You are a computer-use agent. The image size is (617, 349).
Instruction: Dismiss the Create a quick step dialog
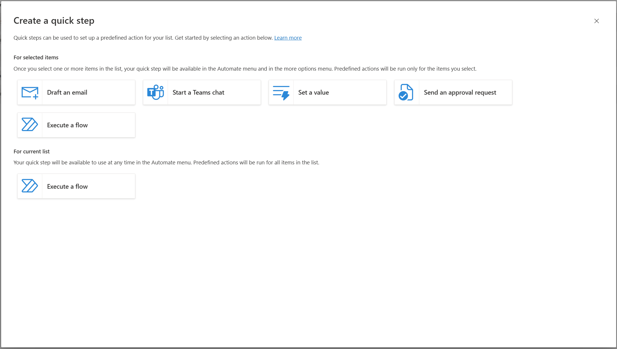(596, 21)
